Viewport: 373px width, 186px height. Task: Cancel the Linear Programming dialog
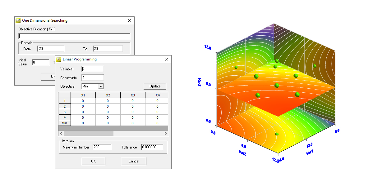[134, 161]
